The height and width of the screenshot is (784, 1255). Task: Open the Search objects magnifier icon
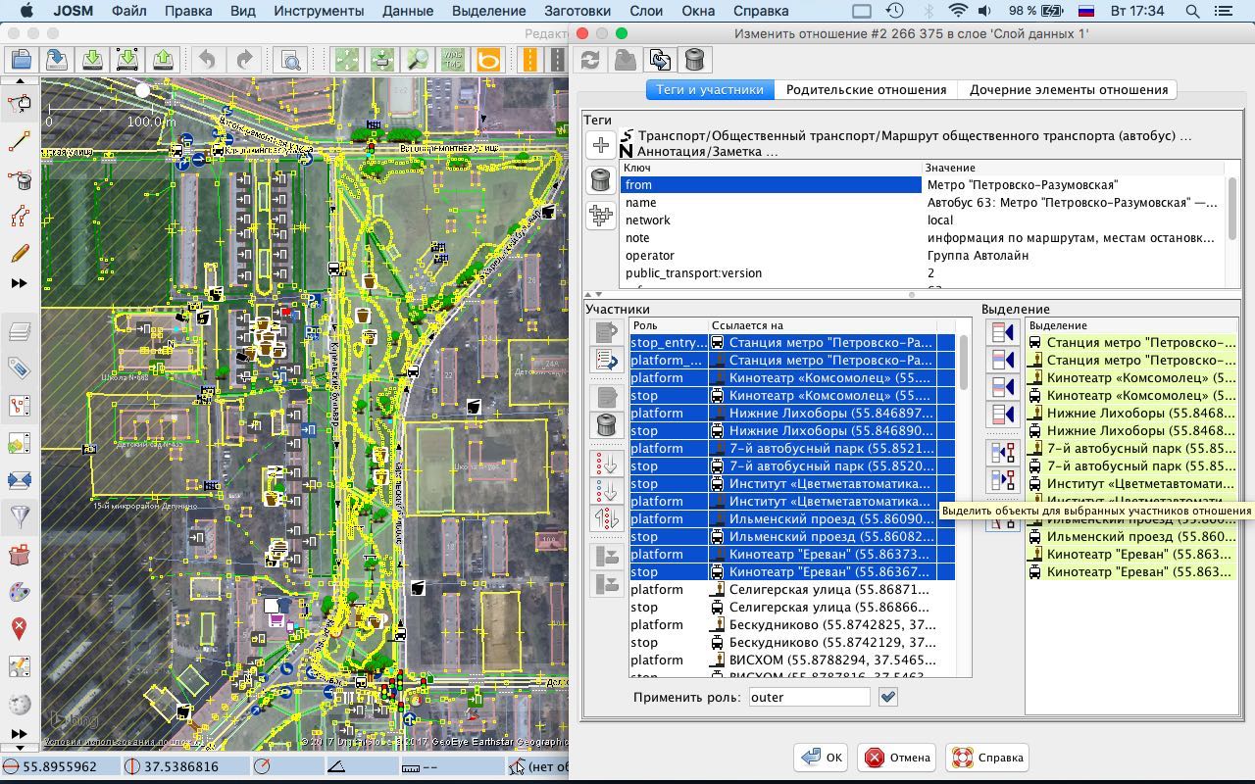pyautogui.click(x=290, y=60)
